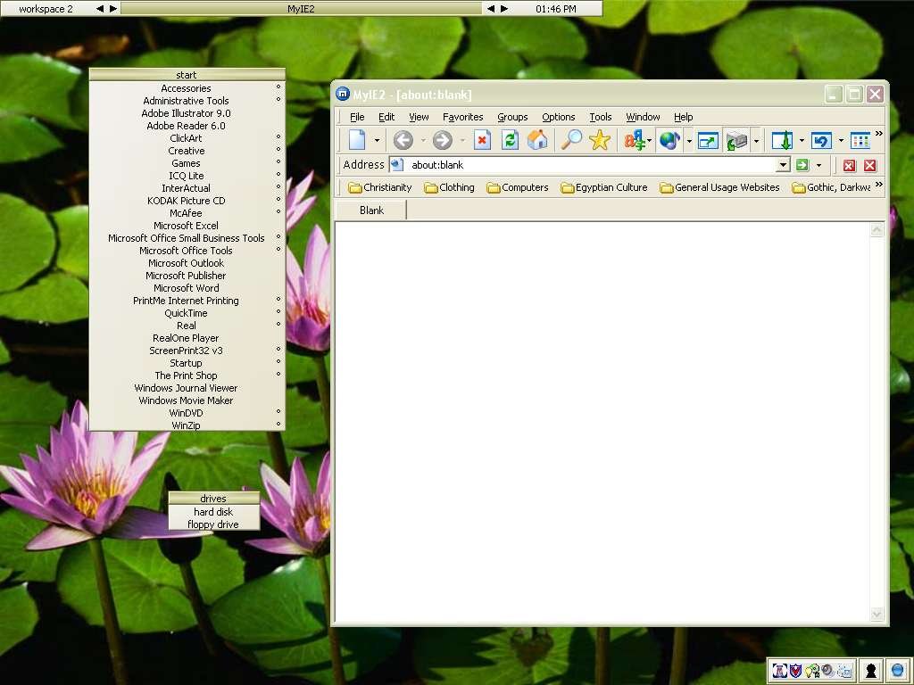Click the red boxed X icon left of the plain red X
Viewport: 914px width, 685px height.
point(849,166)
